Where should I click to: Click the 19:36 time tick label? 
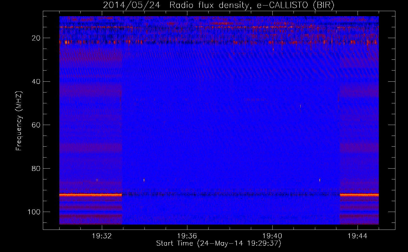(x=187, y=236)
